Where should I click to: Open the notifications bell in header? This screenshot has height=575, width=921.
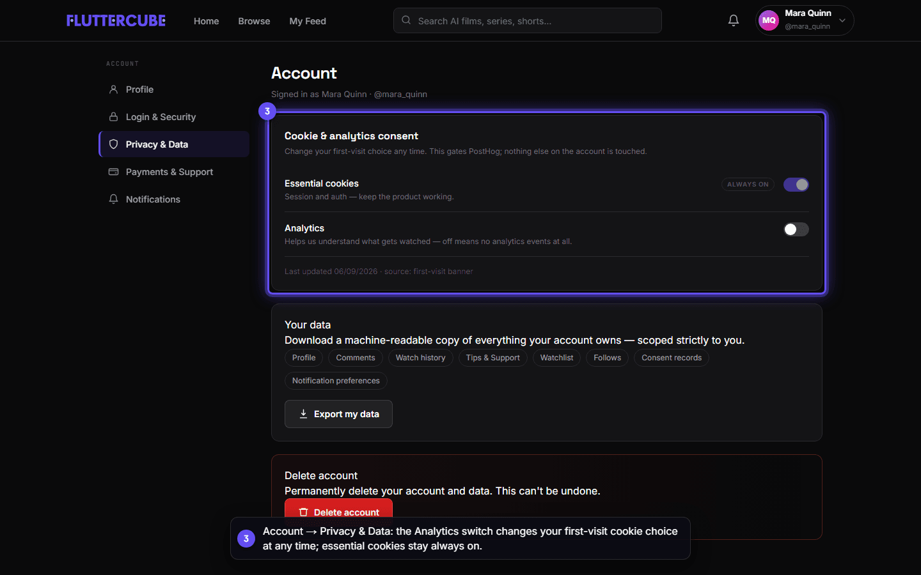pyautogui.click(x=734, y=20)
